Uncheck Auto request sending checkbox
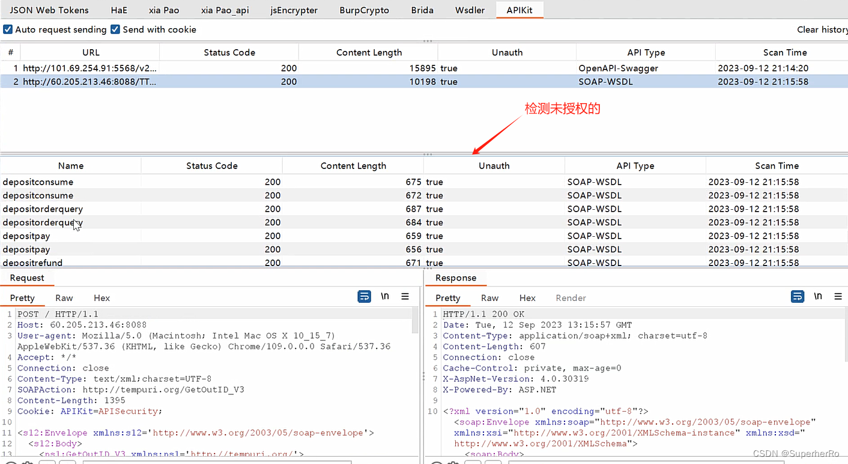848x464 pixels. [x=8, y=29]
